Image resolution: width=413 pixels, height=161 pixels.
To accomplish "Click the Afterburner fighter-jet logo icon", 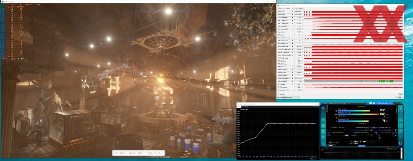I will click(323, 108).
